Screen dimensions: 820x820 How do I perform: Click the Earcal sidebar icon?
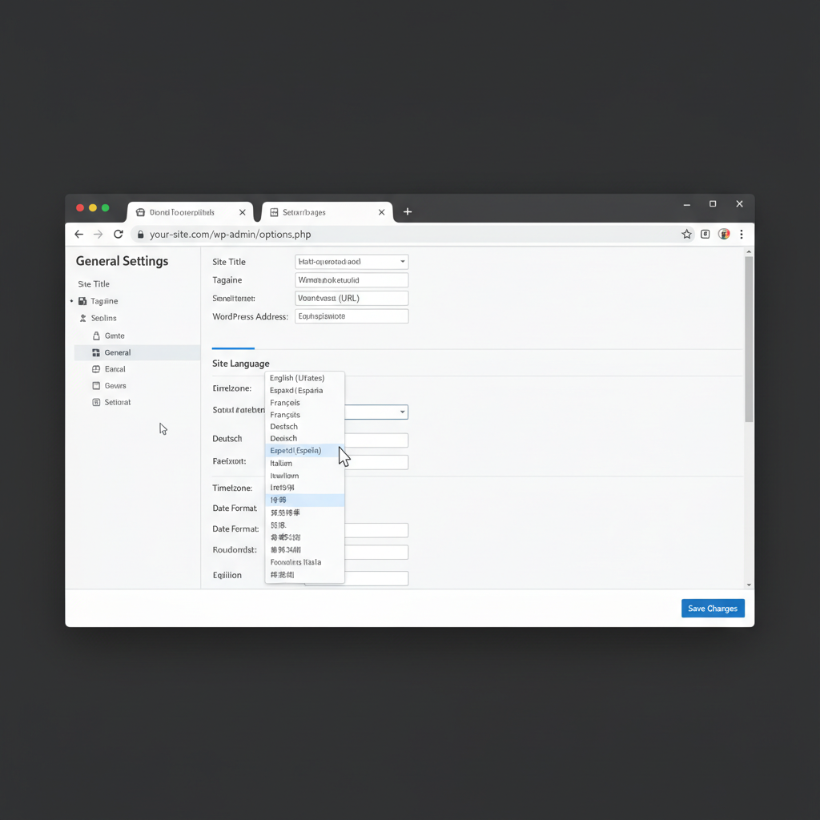click(x=96, y=370)
